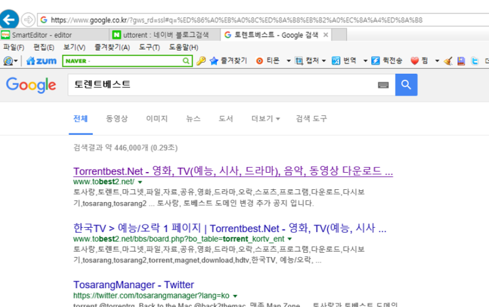Viewport: 489px width, 307px height.
Task: Click the floppy disk save toolbar icon
Action: [461, 60]
